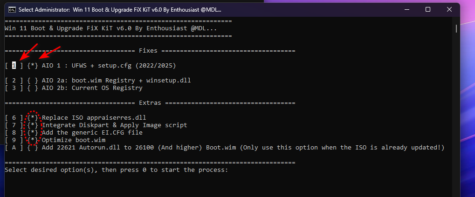Click 'AIO 2b: Current OS Registry' text
The width and height of the screenshot is (475, 197).
coord(92,88)
